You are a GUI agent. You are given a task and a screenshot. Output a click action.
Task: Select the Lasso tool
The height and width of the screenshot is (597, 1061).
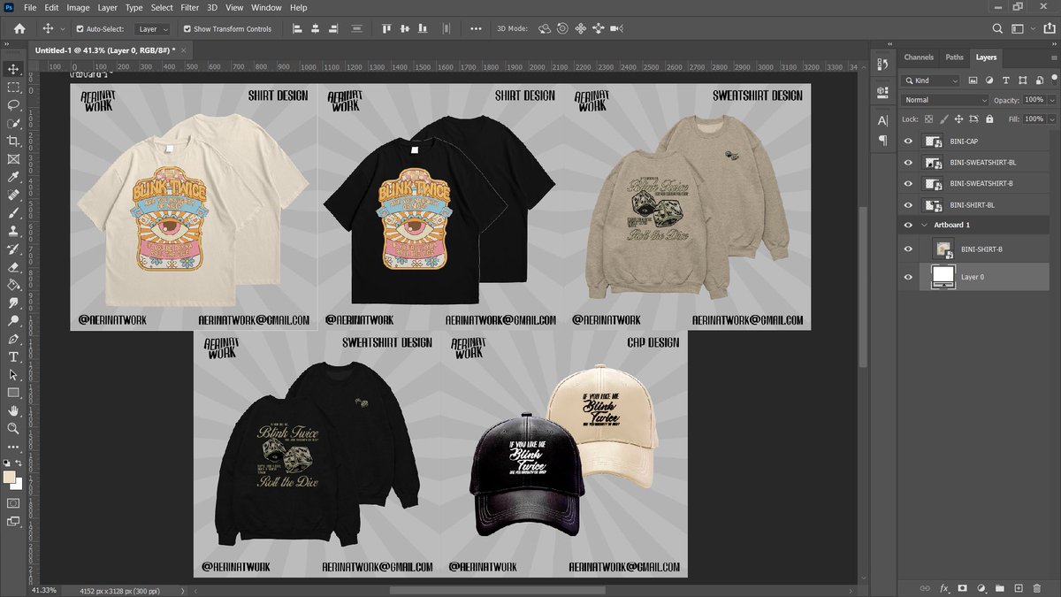(x=13, y=105)
